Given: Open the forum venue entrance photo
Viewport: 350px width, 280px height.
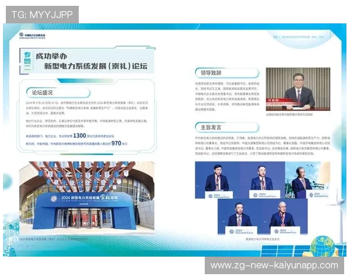Looking at the screenshot, I should click(87, 198).
